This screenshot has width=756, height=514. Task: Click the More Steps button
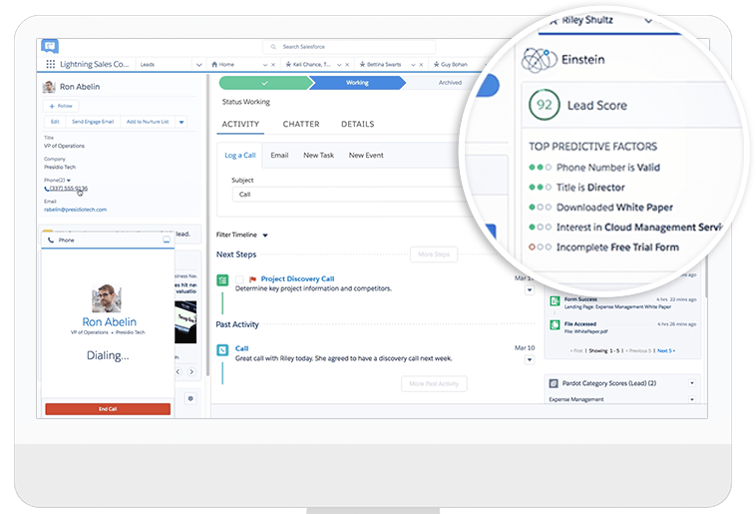pos(434,255)
